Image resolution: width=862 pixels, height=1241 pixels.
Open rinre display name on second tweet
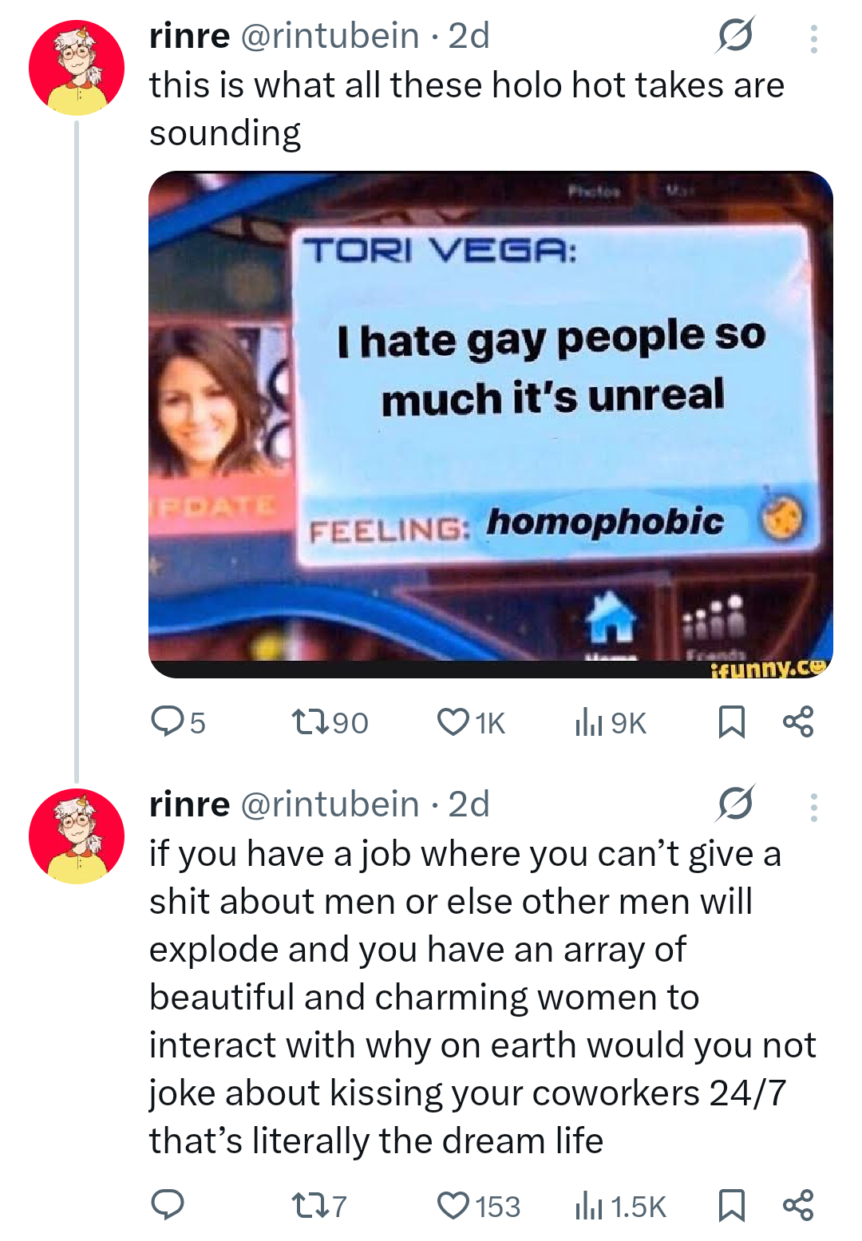click(189, 804)
